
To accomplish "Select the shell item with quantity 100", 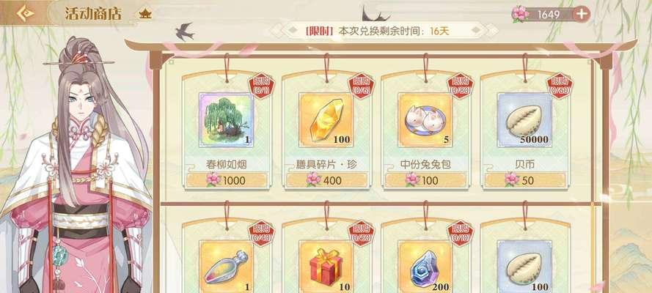I will (x=525, y=267).
